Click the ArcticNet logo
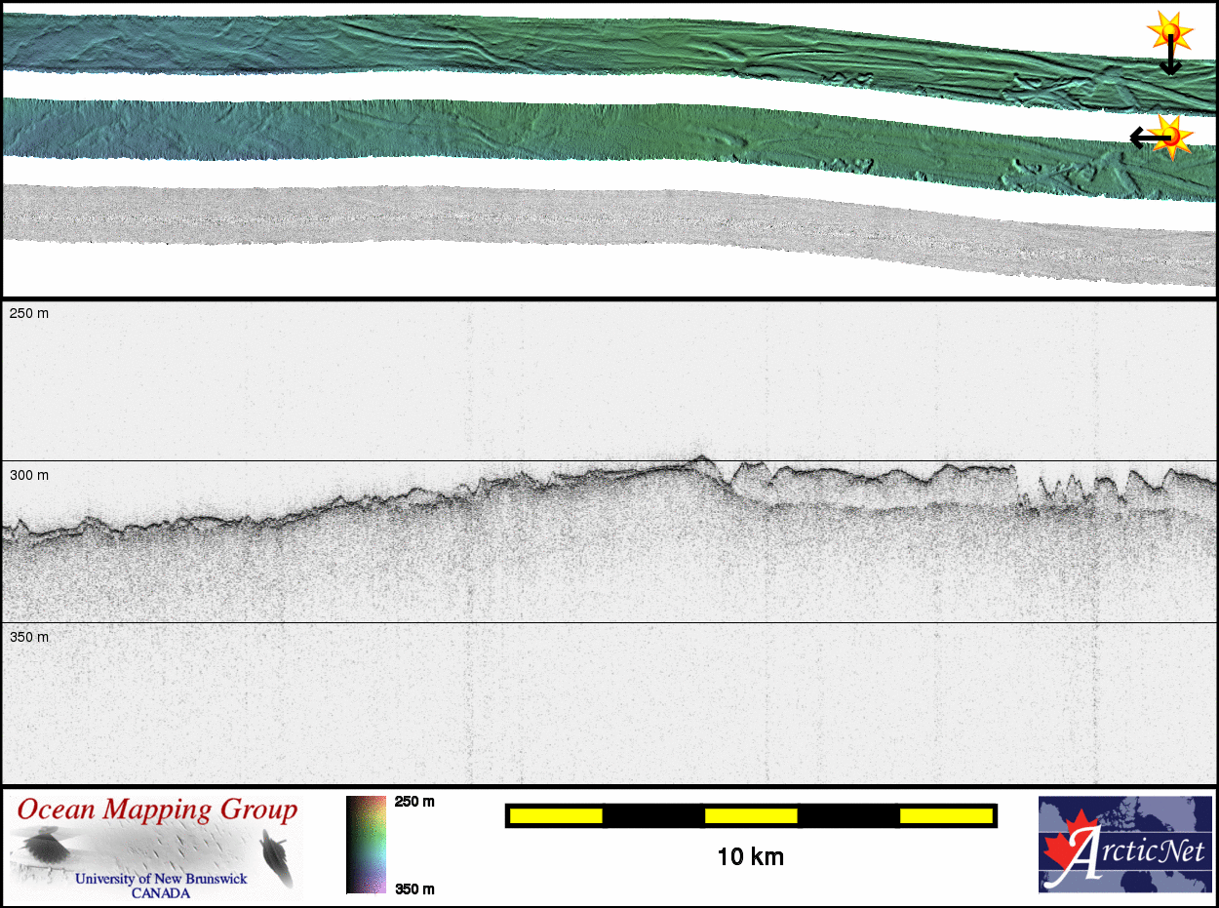This screenshot has width=1219, height=908. (x=1124, y=844)
